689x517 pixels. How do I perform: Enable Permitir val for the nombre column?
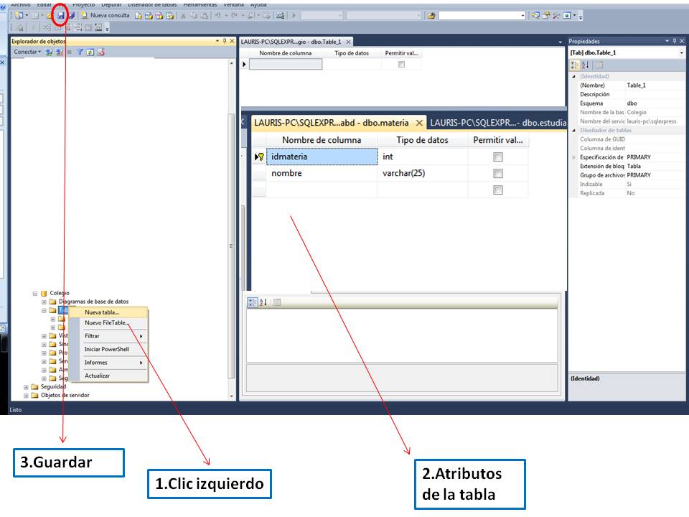pyautogui.click(x=497, y=173)
